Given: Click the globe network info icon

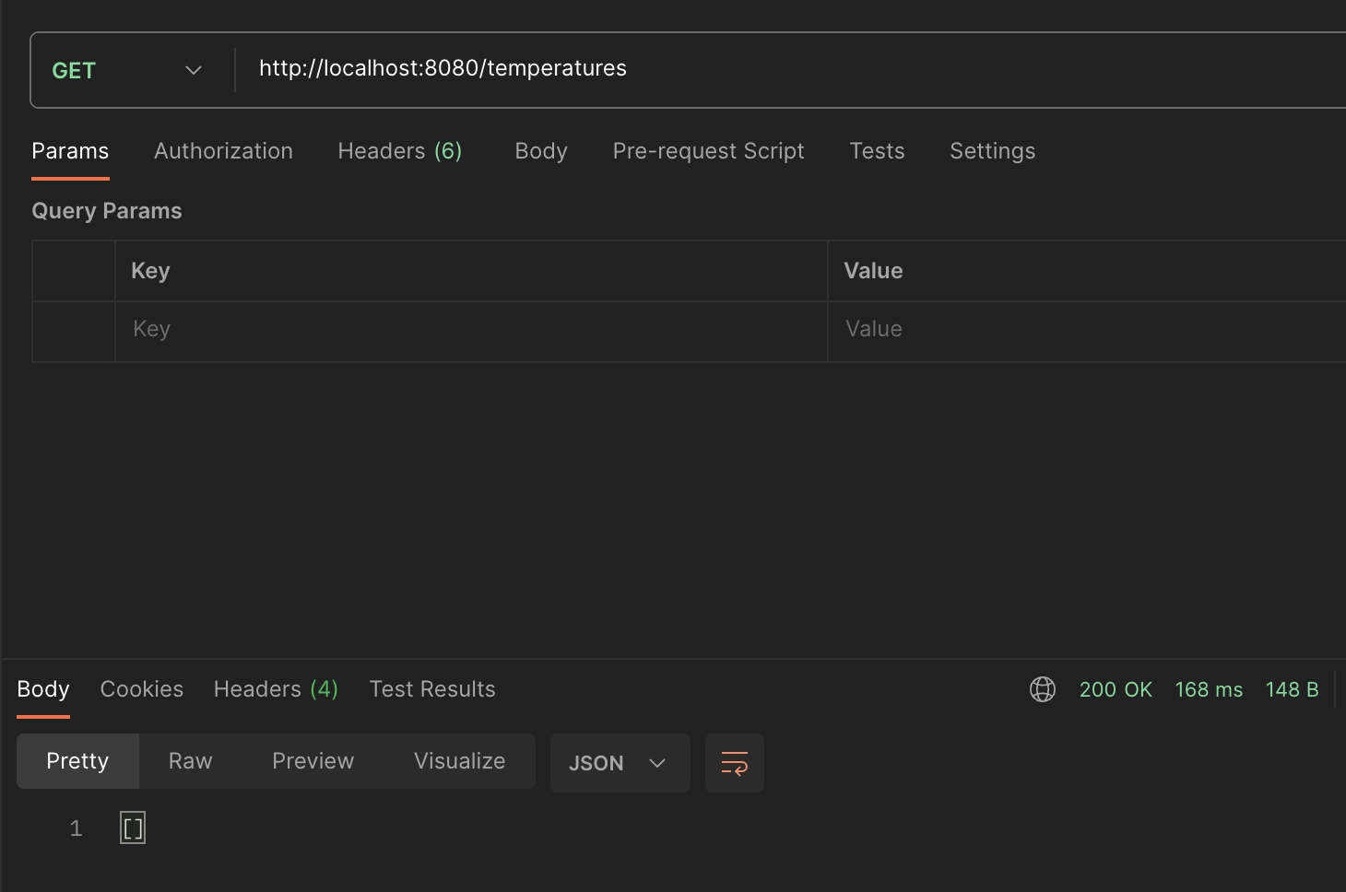Looking at the screenshot, I should (1042, 689).
